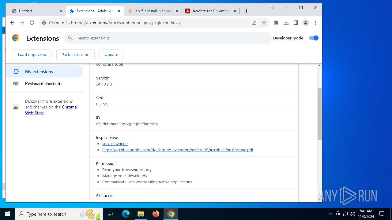
Task: Click the taskbar search box
Action: [x=59, y=214]
